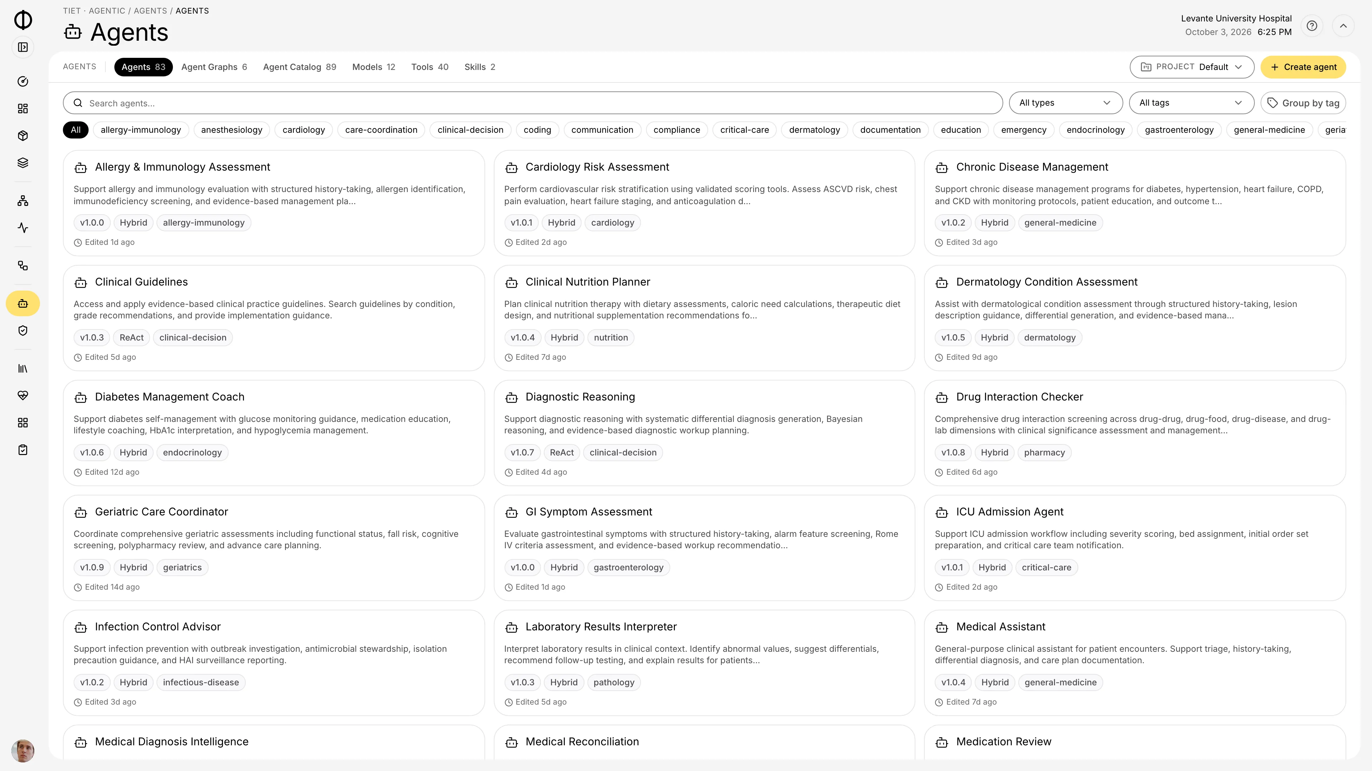
Task: Click the Create agent button
Action: click(x=1303, y=67)
